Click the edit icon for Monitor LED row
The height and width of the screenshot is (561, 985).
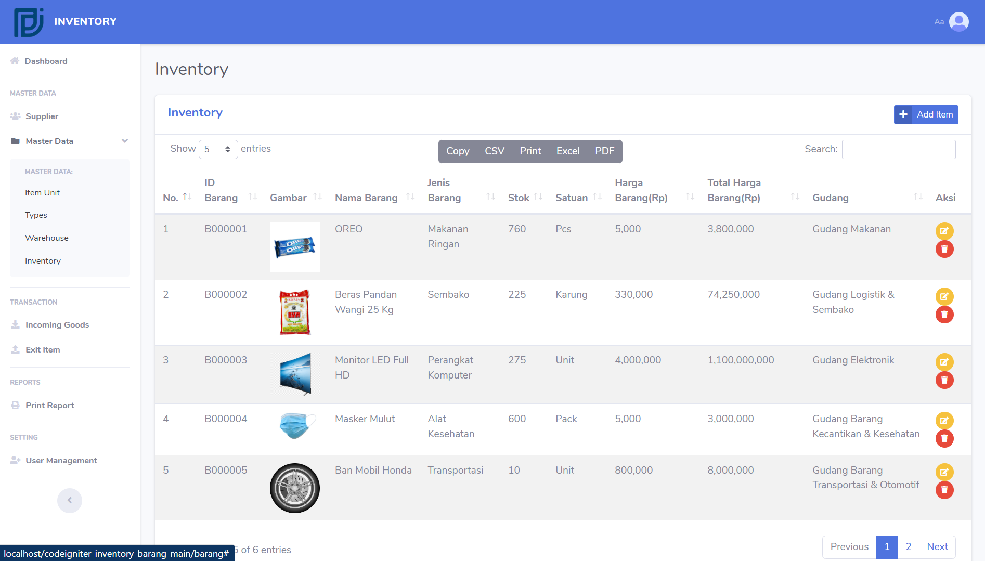[x=944, y=362]
